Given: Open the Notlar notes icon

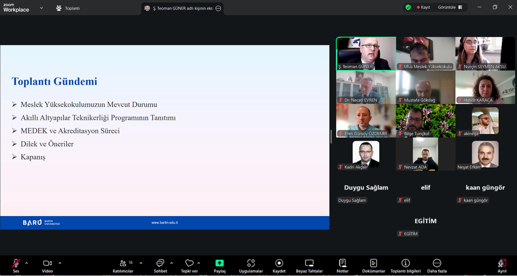Looking at the screenshot, I should pos(342,264).
